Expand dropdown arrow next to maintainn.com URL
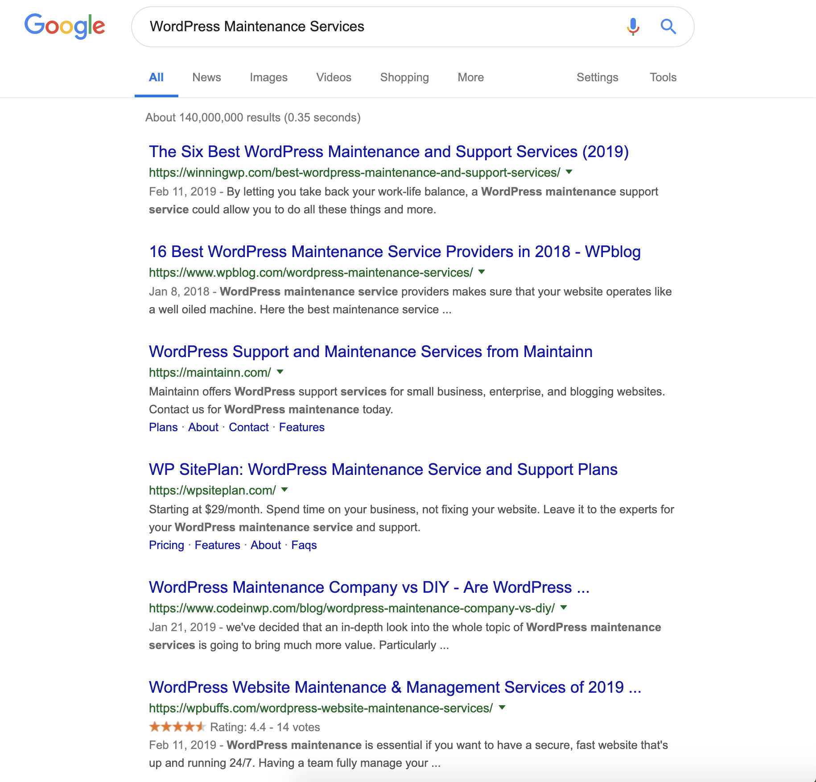The height and width of the screenshot is (782, 816). click(280, 372)
